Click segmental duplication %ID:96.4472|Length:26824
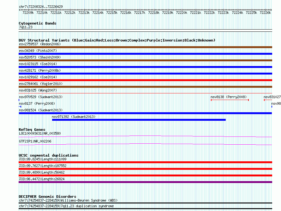This screenshot has width=281, height=211. 42,179
